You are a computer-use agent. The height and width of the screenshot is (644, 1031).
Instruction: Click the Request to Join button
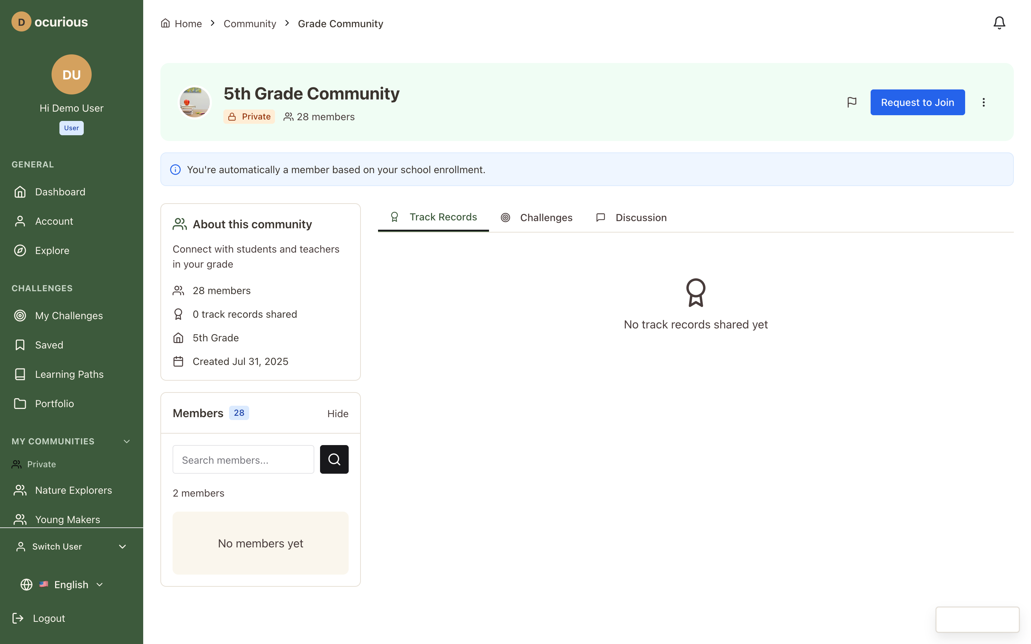(917, 102)
